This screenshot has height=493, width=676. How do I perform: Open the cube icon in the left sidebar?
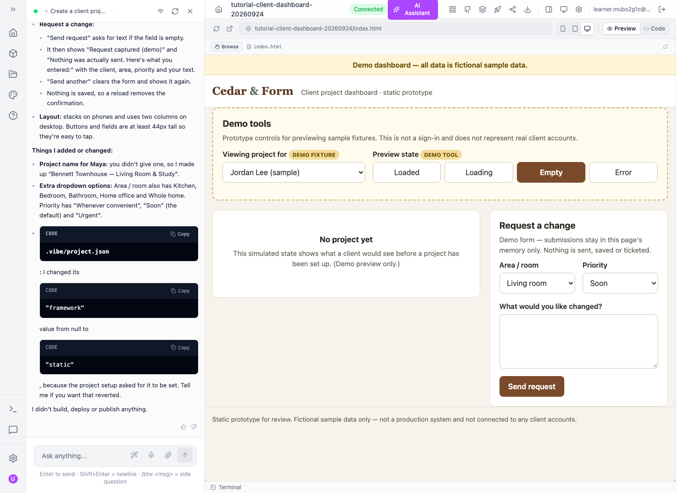point(13,54)
